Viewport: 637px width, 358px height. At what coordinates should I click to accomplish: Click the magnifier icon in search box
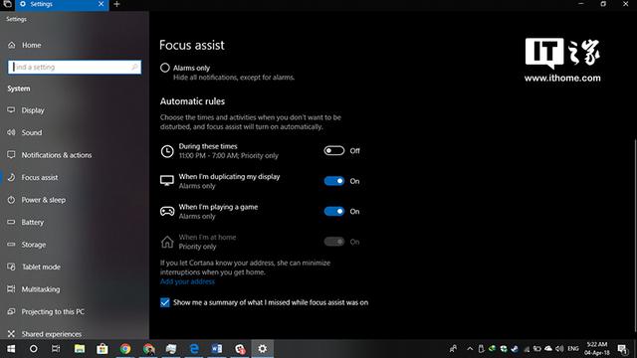pyautogui.click(x=134, y=67)
